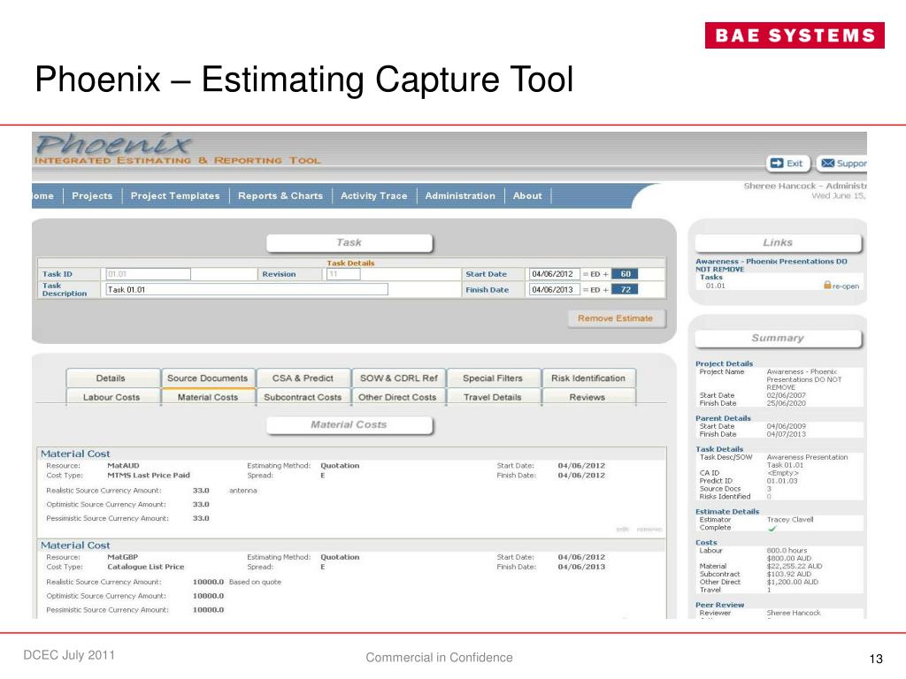This screenshot has width=906, height=679.
Task: Switch to the Details tab
Action: click(x=111, y=378)
